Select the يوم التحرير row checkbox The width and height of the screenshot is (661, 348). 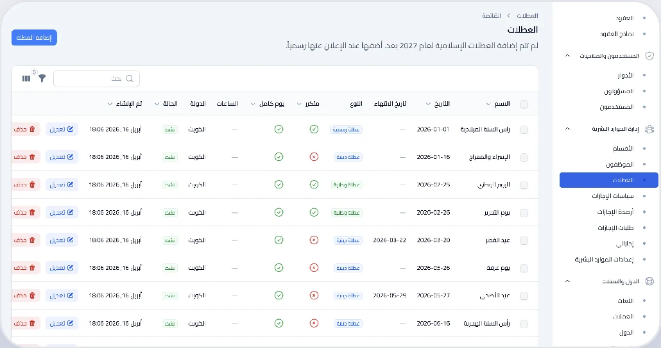coord(524,213)
